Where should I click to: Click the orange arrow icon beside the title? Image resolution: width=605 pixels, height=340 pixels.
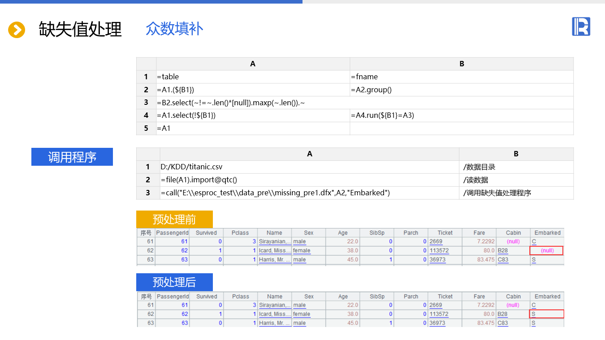(x=17, y=30)
